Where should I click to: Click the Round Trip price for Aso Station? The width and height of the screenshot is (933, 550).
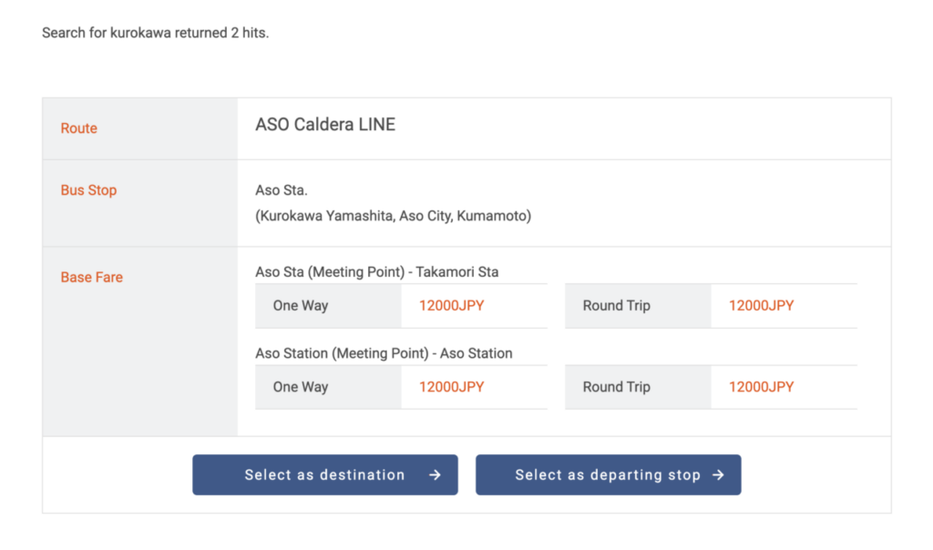click(762, 387)
